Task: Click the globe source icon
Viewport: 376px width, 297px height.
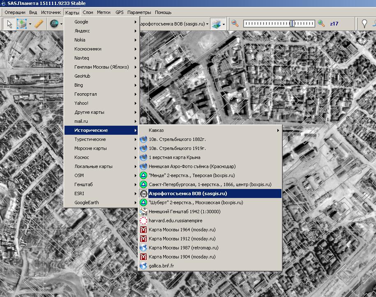Action: [54, 24]
